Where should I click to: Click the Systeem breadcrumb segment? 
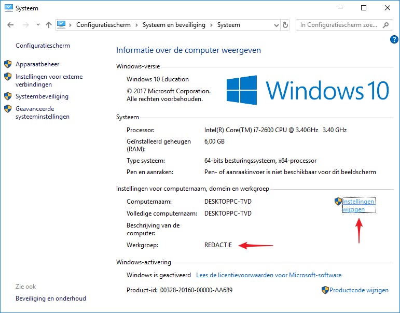tap(229, 25)
